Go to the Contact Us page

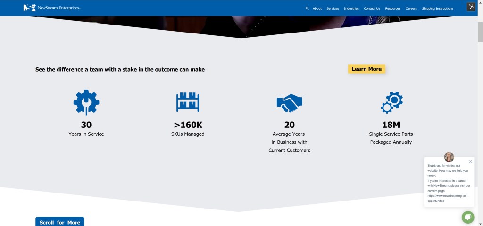(x=372, y=8)
